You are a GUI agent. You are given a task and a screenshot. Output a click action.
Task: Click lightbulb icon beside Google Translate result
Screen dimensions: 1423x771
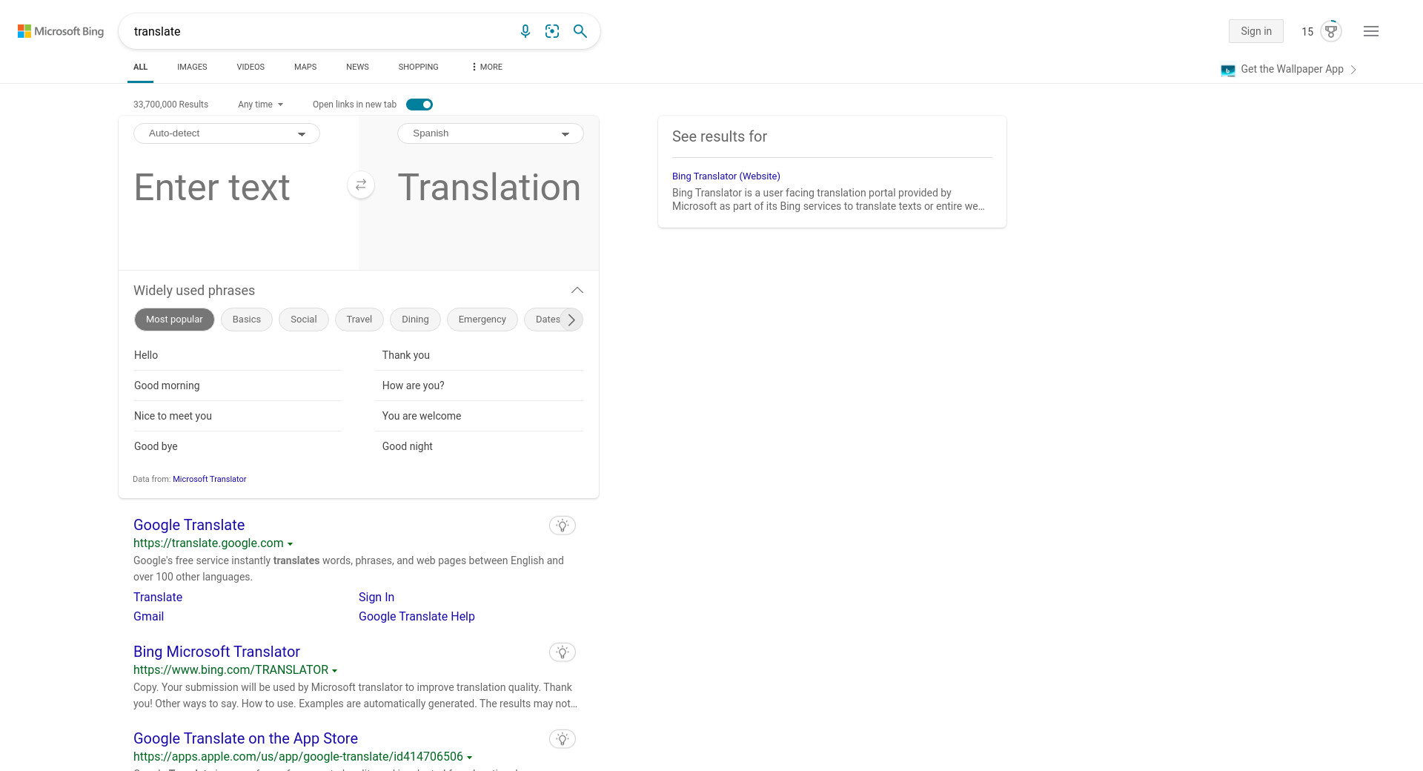pos(563,526)
